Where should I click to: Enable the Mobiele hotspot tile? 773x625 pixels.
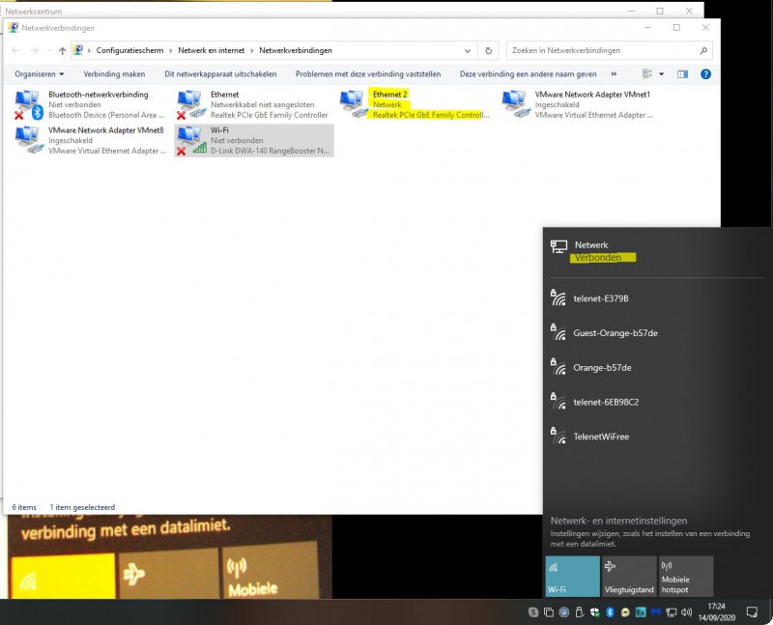click(x=686, y=576)
